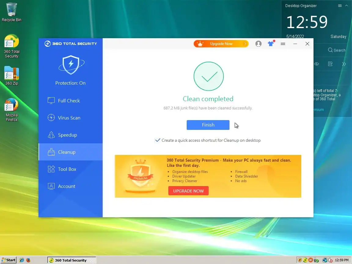Click No ads in the premium banner

(x=241, y=181)
